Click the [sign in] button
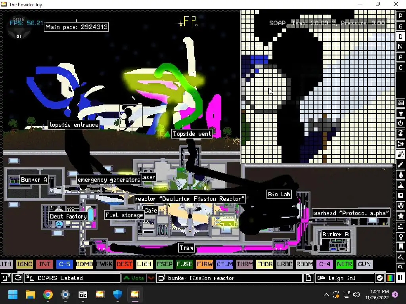The width and height of the screenshot is (406, 304). click(x=345, y=278)
